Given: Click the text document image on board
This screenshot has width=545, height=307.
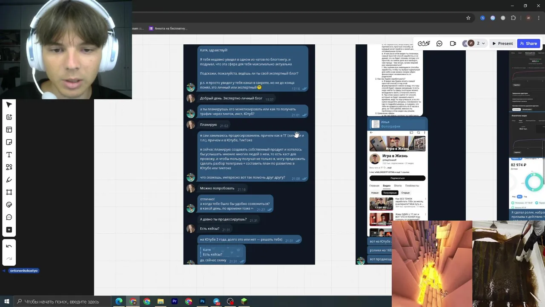Looking at the screenshot, I should (395, 80).
